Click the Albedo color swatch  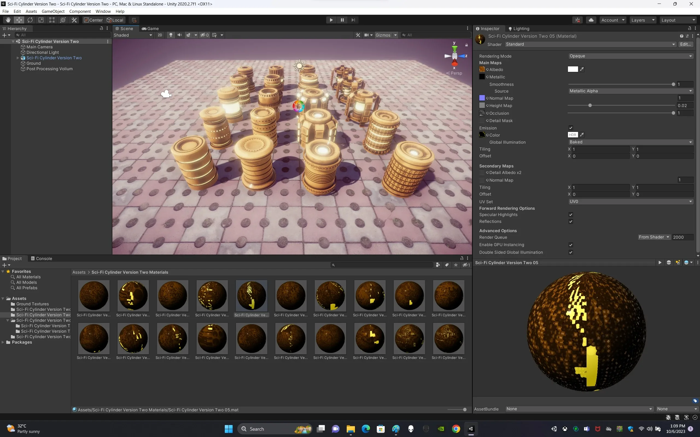[573, 69]
